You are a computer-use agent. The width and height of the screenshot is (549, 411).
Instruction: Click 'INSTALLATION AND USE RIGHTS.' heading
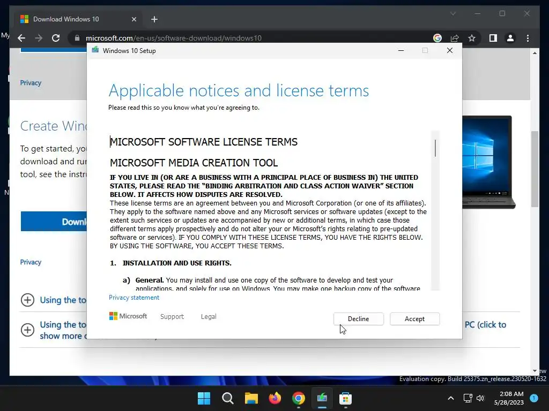tap(177, 263)
